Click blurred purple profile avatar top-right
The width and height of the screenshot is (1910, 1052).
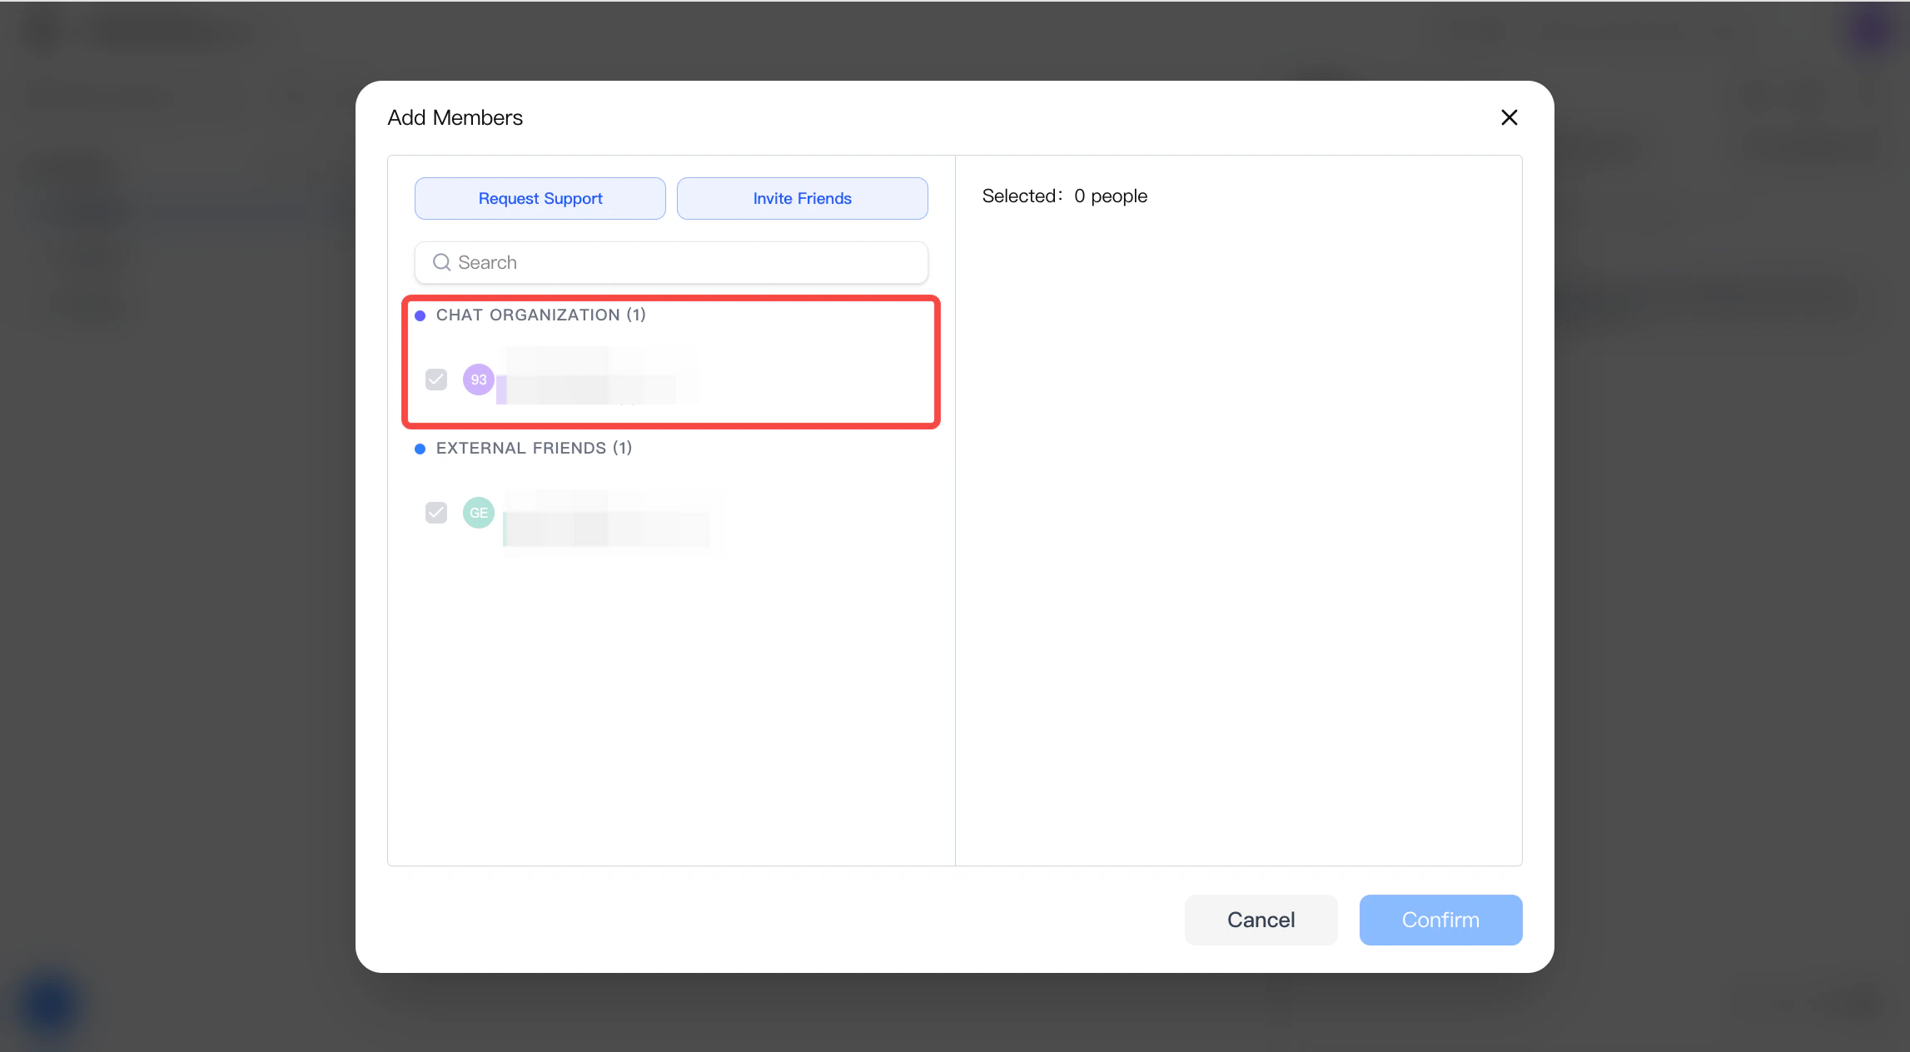(x=1872, y=30)
